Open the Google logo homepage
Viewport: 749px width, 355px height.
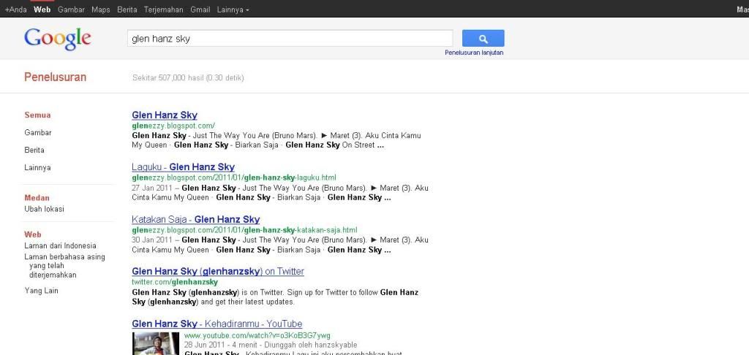pyautogui.click(x=58, y=39)
